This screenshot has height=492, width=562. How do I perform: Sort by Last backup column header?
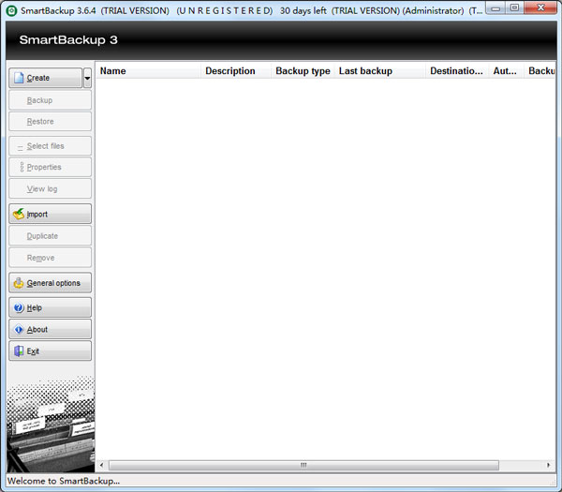pyautogui.click(x=380, y=71)
